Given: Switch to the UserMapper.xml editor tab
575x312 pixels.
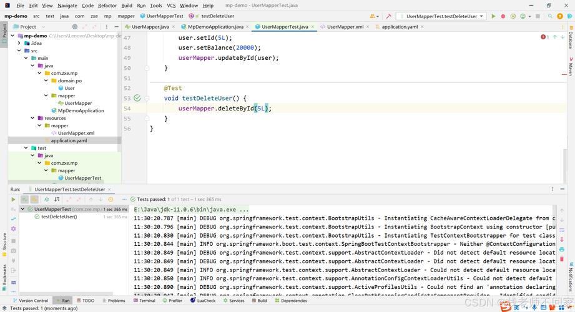Looking at the screenshot, I should 345,27.
